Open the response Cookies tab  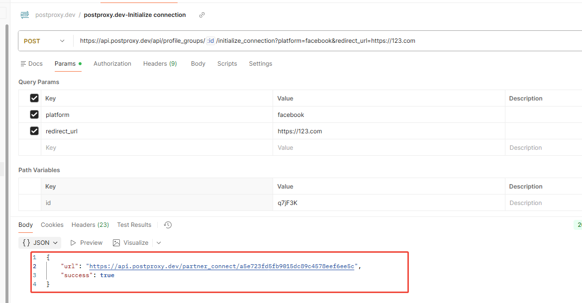click(52, 225)
